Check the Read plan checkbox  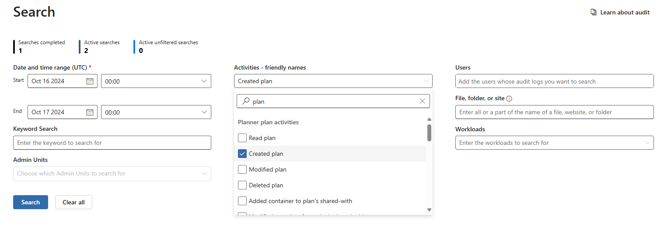click(242, 138)
